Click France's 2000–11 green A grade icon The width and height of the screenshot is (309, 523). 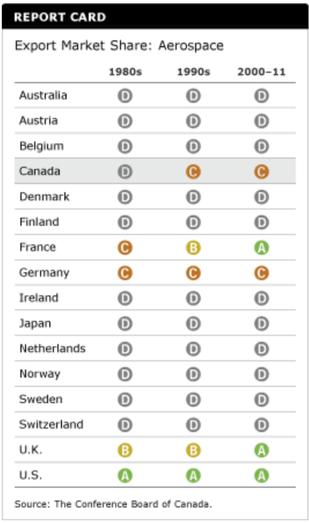(262, 248)
